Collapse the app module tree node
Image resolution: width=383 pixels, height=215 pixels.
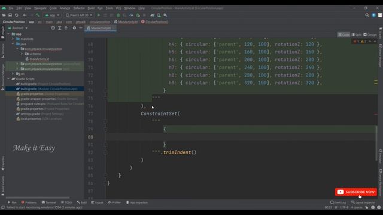[8, 34]
